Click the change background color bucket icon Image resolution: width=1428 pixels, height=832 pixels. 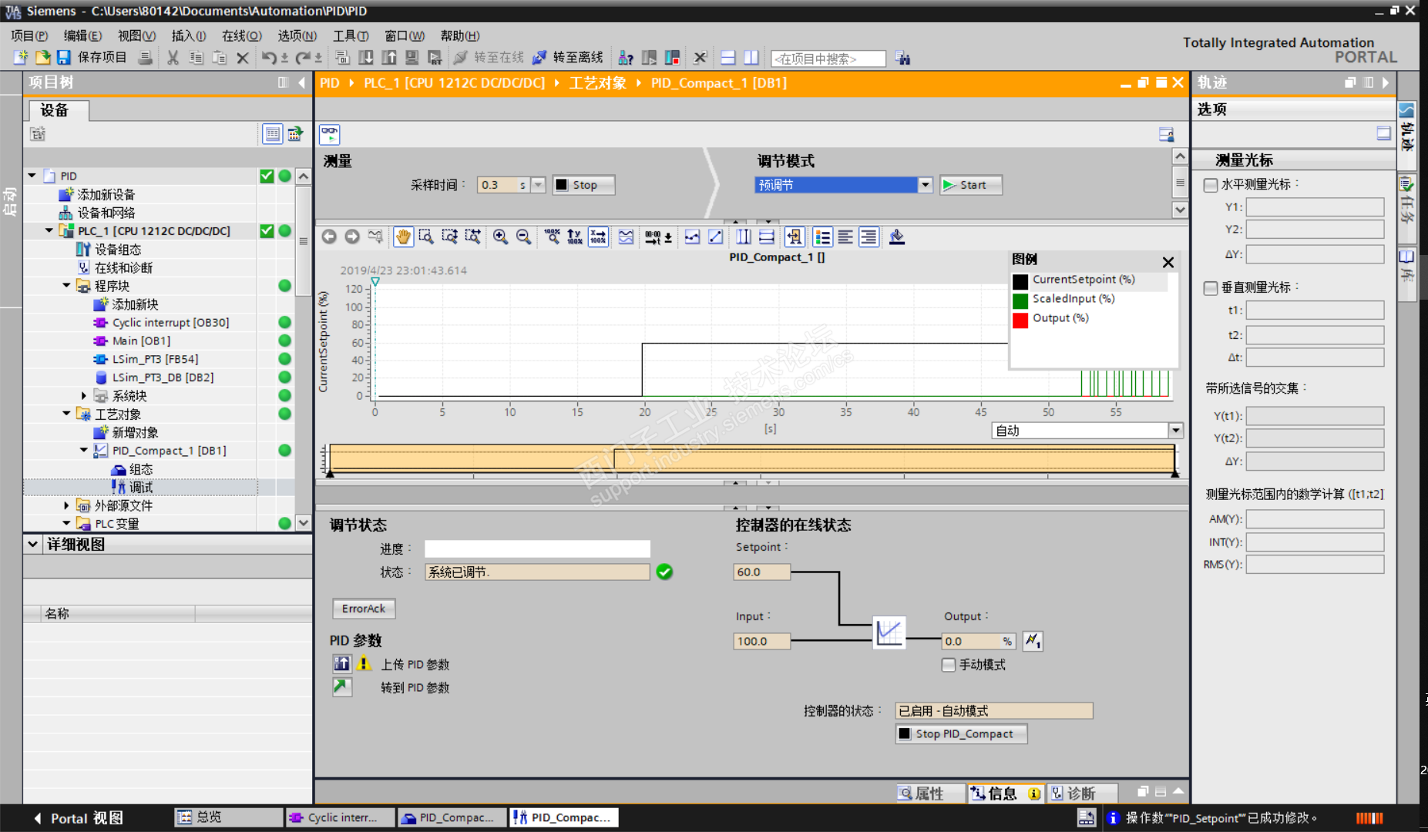(x=897, y=237)
